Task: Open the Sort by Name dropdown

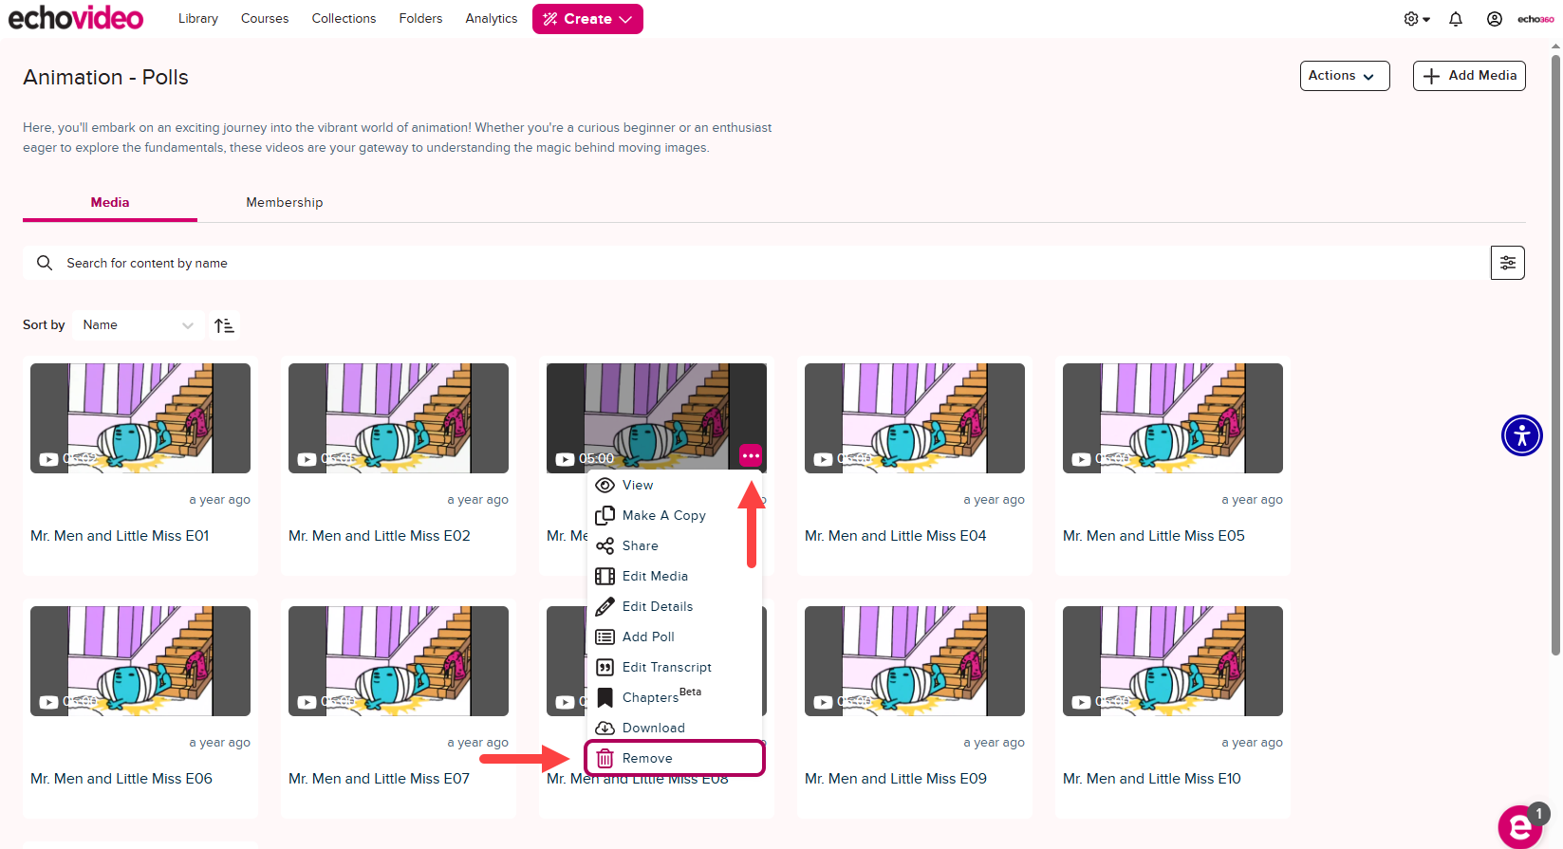Action: 138,325
